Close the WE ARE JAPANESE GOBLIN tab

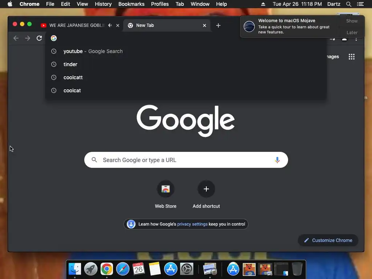pyautogui.click(x=118, y=25)
